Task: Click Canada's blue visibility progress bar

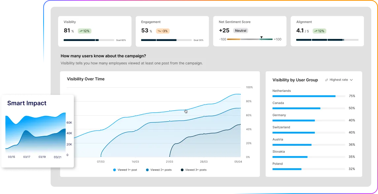Action: 296,108
